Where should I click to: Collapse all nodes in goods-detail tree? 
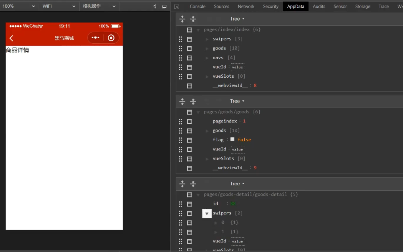pos(193,183)
